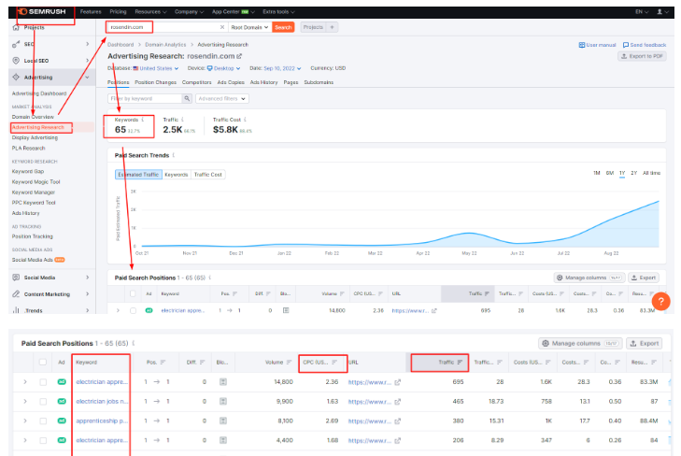Click the Keywords info icon

[x=142, y=120]
